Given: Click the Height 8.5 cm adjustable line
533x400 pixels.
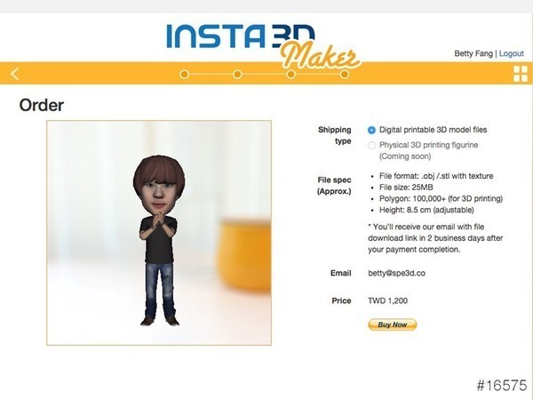Looking at the screenshot, I should click(x=426, y=210).
